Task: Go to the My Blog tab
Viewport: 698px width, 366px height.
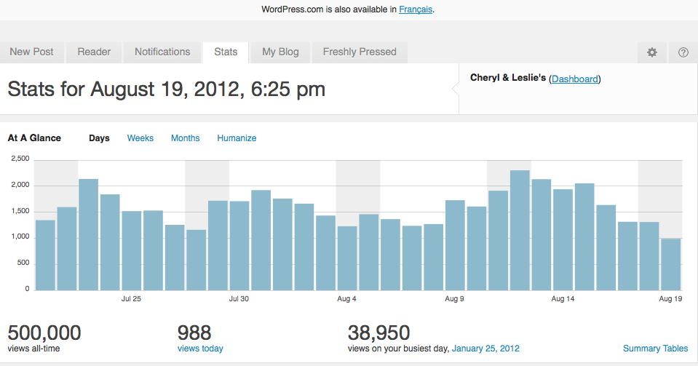Action: (280, 52)
